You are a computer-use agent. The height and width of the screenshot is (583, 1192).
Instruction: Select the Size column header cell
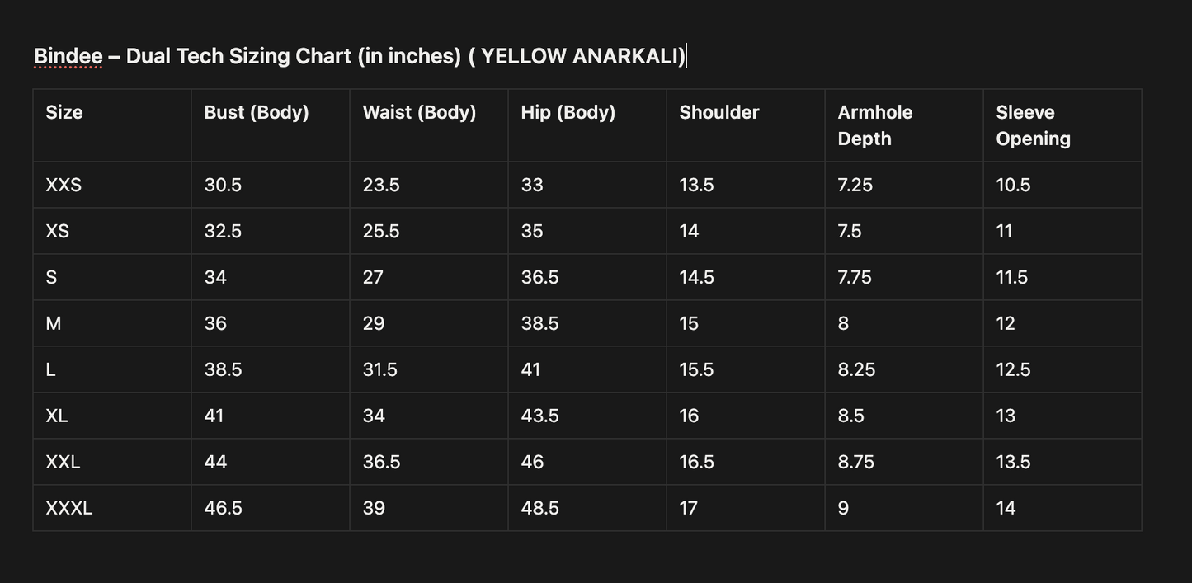pos(64,112)
